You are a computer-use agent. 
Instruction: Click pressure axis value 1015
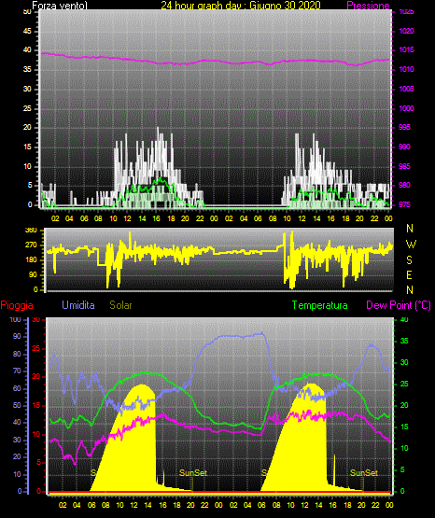coord(407,49)
